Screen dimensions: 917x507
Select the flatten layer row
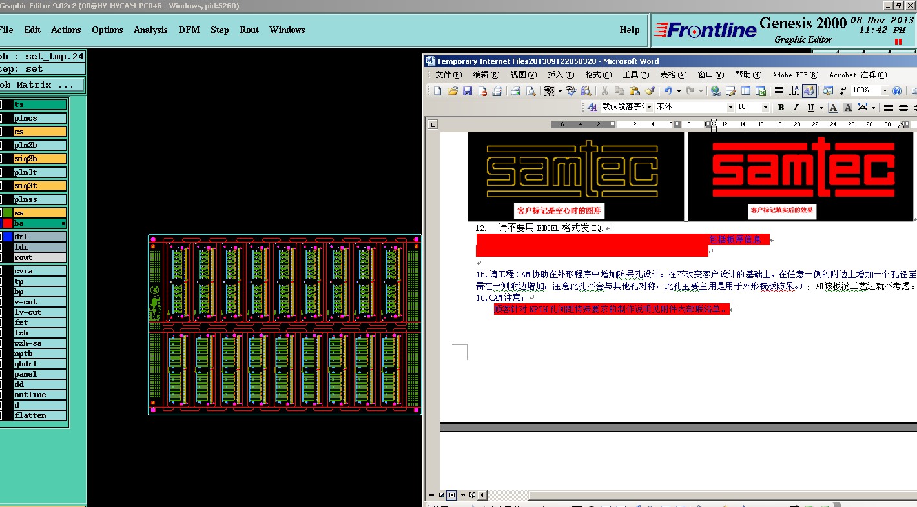[39, 415]
